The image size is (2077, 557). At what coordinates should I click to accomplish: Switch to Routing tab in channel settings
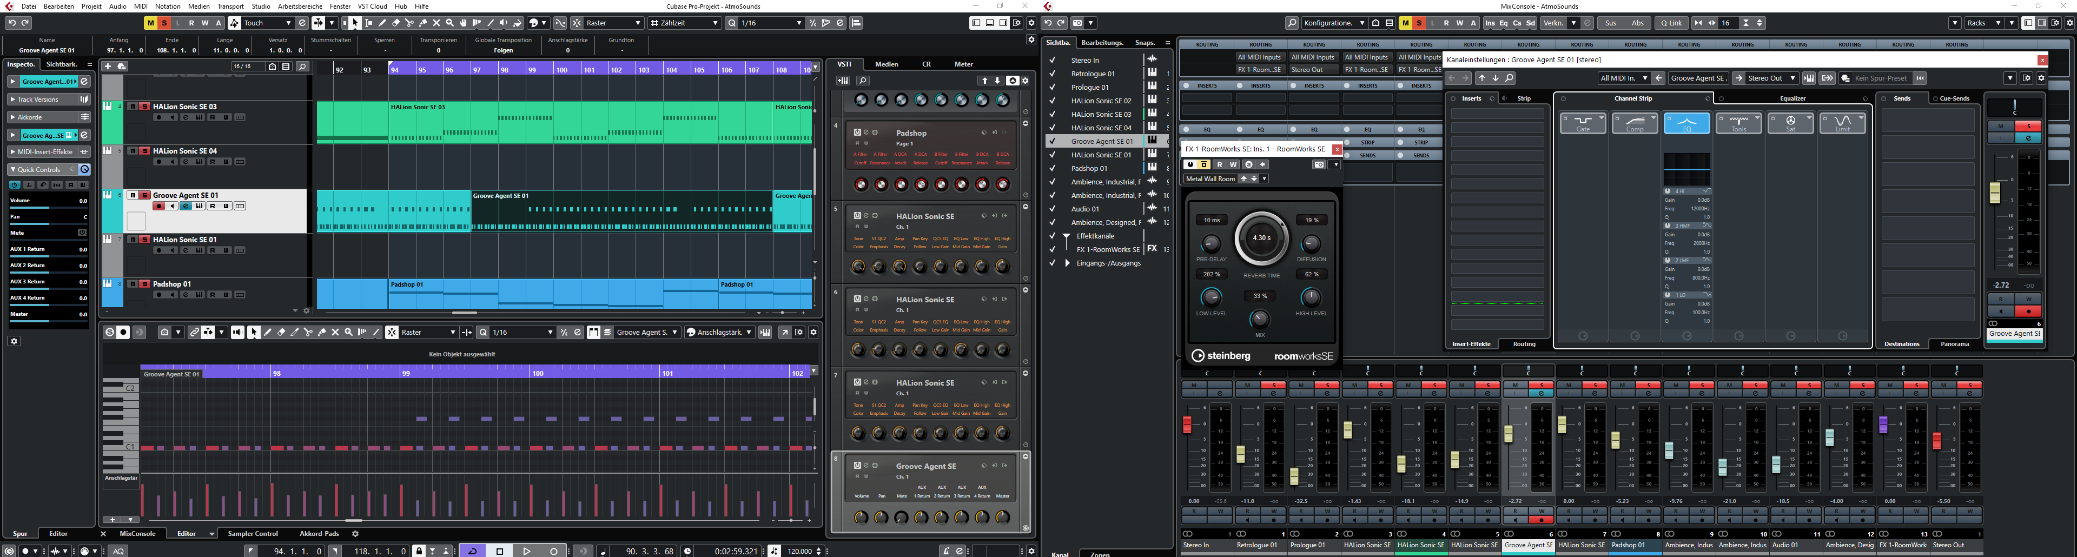1524,344
